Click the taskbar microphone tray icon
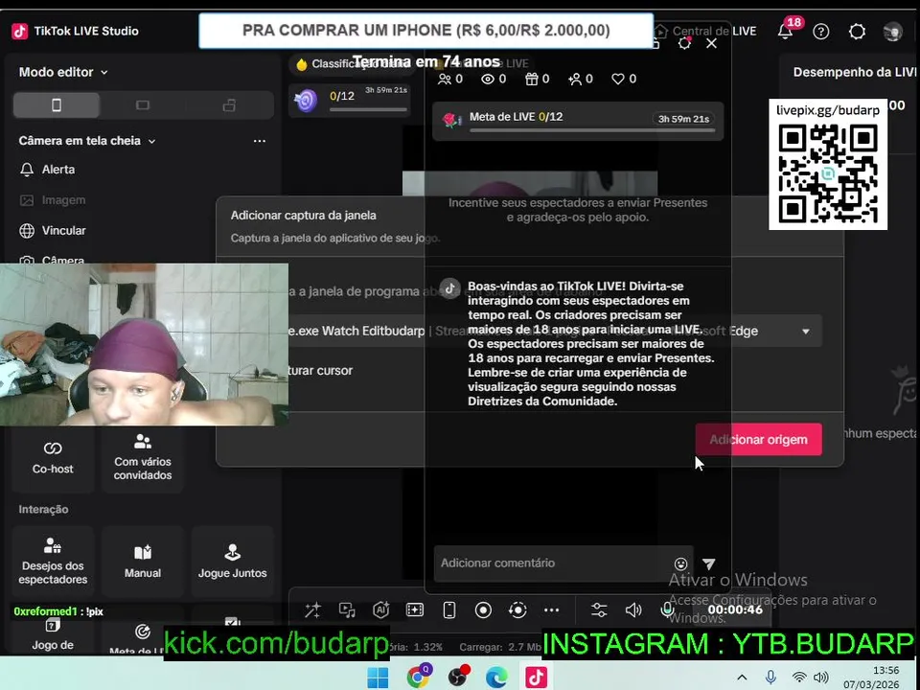 pos(770,678)
